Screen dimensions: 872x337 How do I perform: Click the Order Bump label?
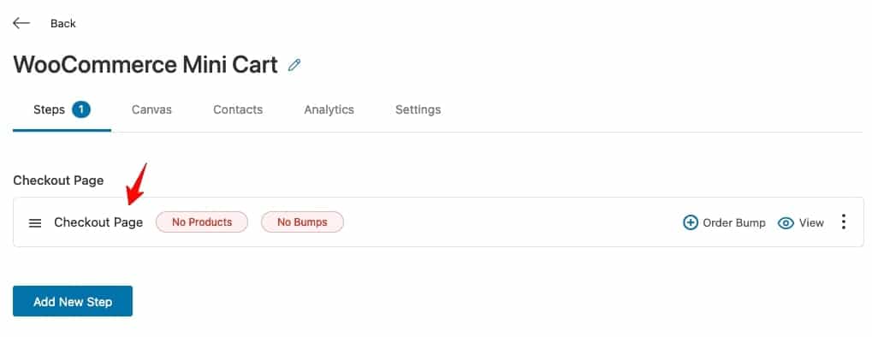[x=734, y=223]
